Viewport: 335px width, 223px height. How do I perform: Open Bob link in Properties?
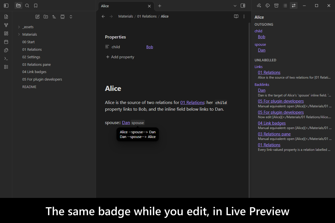click(x=150, y=47)
